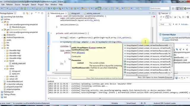Open Package Explorer view menu triangle

(x=36, y=13)
